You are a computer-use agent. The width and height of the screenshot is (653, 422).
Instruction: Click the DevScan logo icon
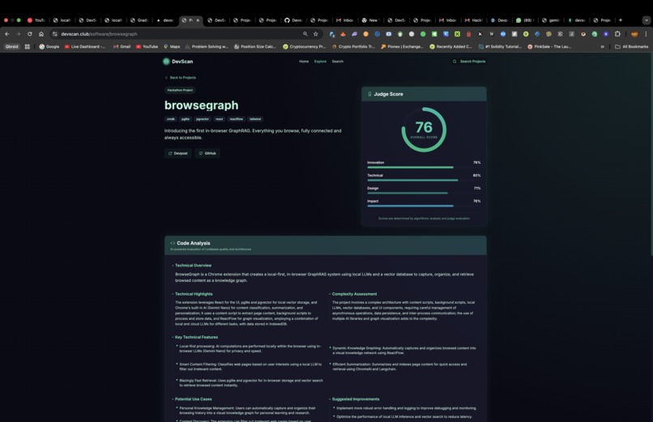(166, 62)
